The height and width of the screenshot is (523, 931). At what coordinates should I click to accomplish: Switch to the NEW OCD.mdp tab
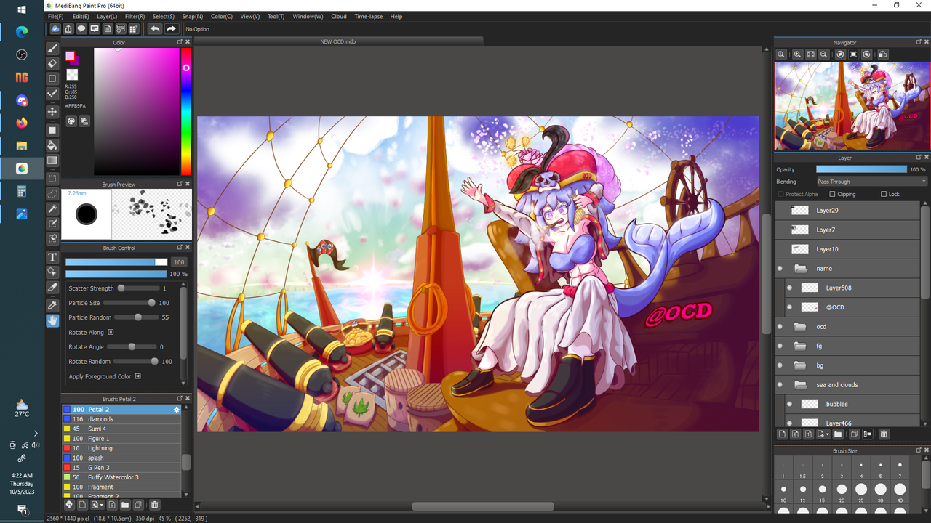[x=338, y=41]
